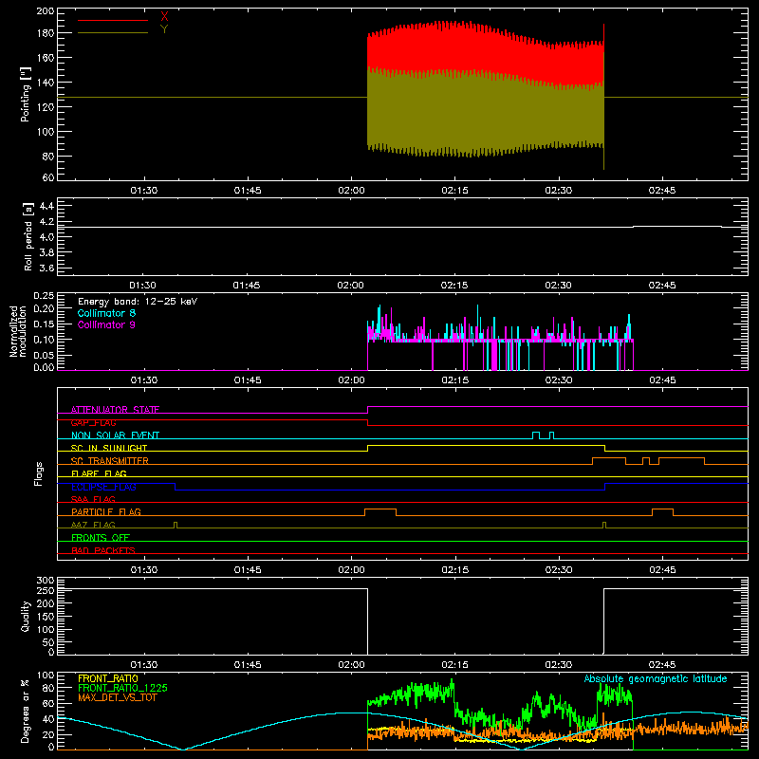
Task: Click the 180 tick on Pointing axis
Action: [x=45, y=33]
